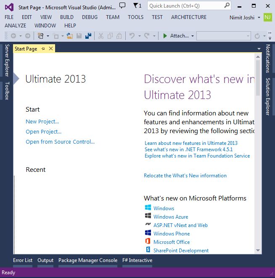Screen dimensions: 275x278
Task: Click the Quick Launch search magnifier
Action: point(227,5)
